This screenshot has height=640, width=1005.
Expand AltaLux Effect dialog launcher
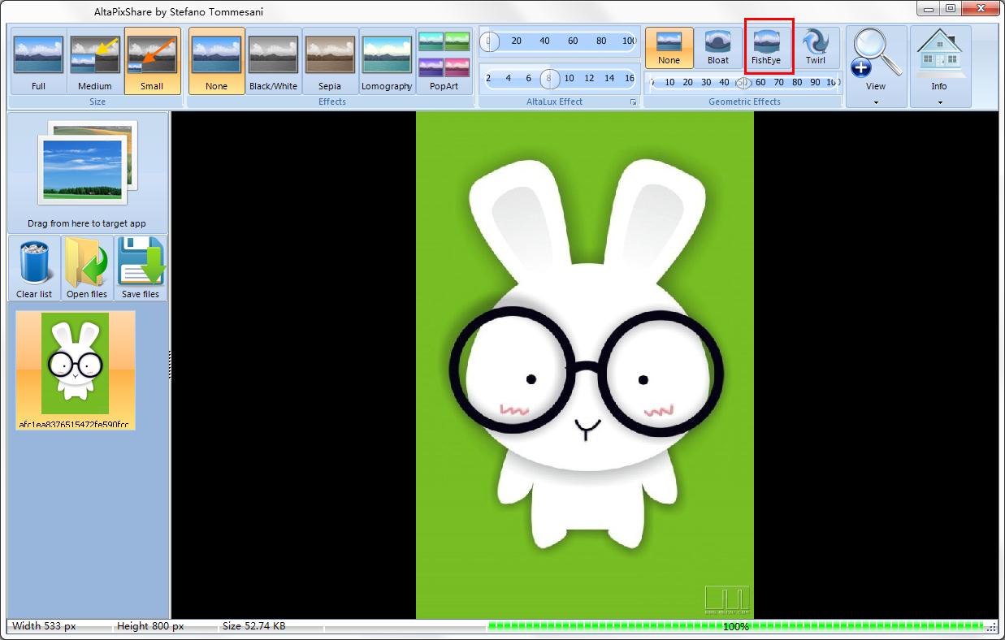(x=633, y=102)
